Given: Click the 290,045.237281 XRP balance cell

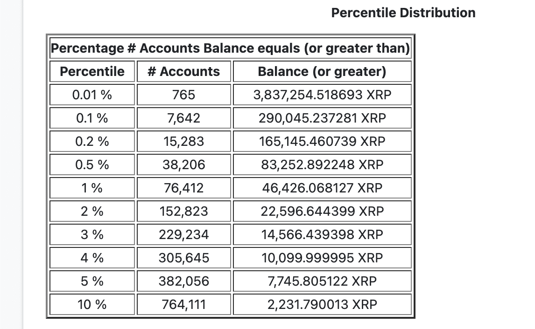Looking at the screenshot, I should pos(322,118).
